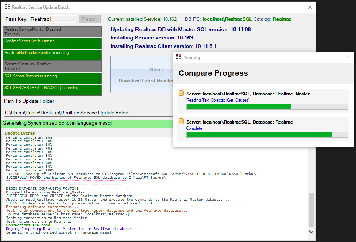
Task: Click log line 'Percent complete: 100%'
Action: point(30,170)
